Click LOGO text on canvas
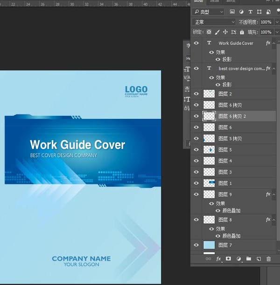This screenshot has width=280, height=285. [136, 89]
